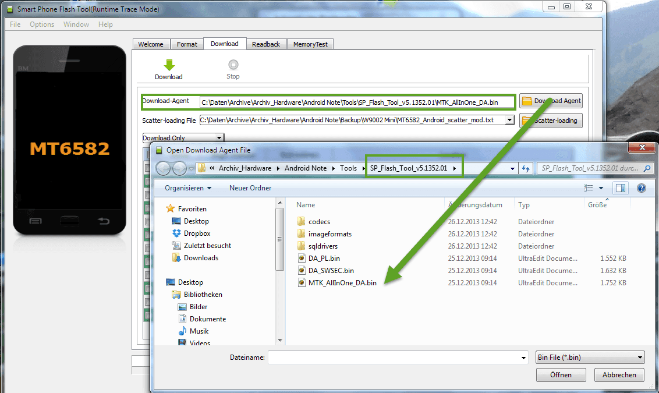Open the File menu
Viewport: 659px width, 393px height.
15,24
